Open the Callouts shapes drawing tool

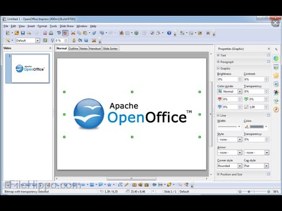[100, 185]
